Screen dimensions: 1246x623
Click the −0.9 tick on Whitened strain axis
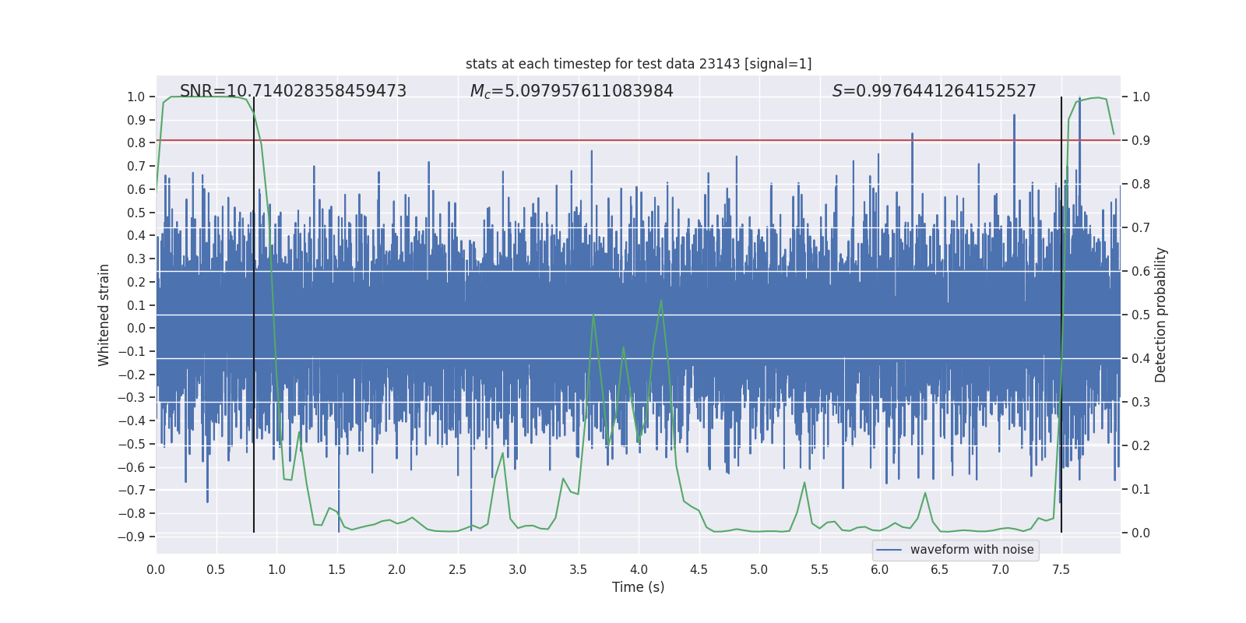(x=132, y=537)
